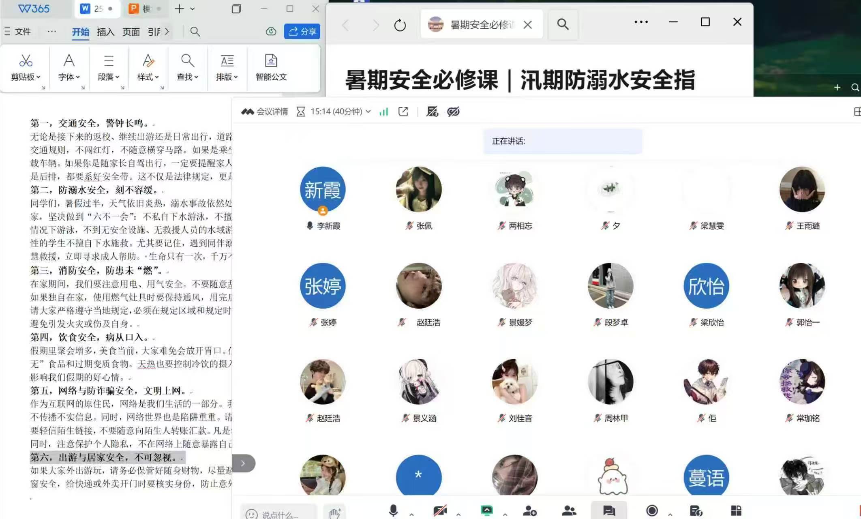Click the 正在讲话 speaking indicator box

coord(562,141)
